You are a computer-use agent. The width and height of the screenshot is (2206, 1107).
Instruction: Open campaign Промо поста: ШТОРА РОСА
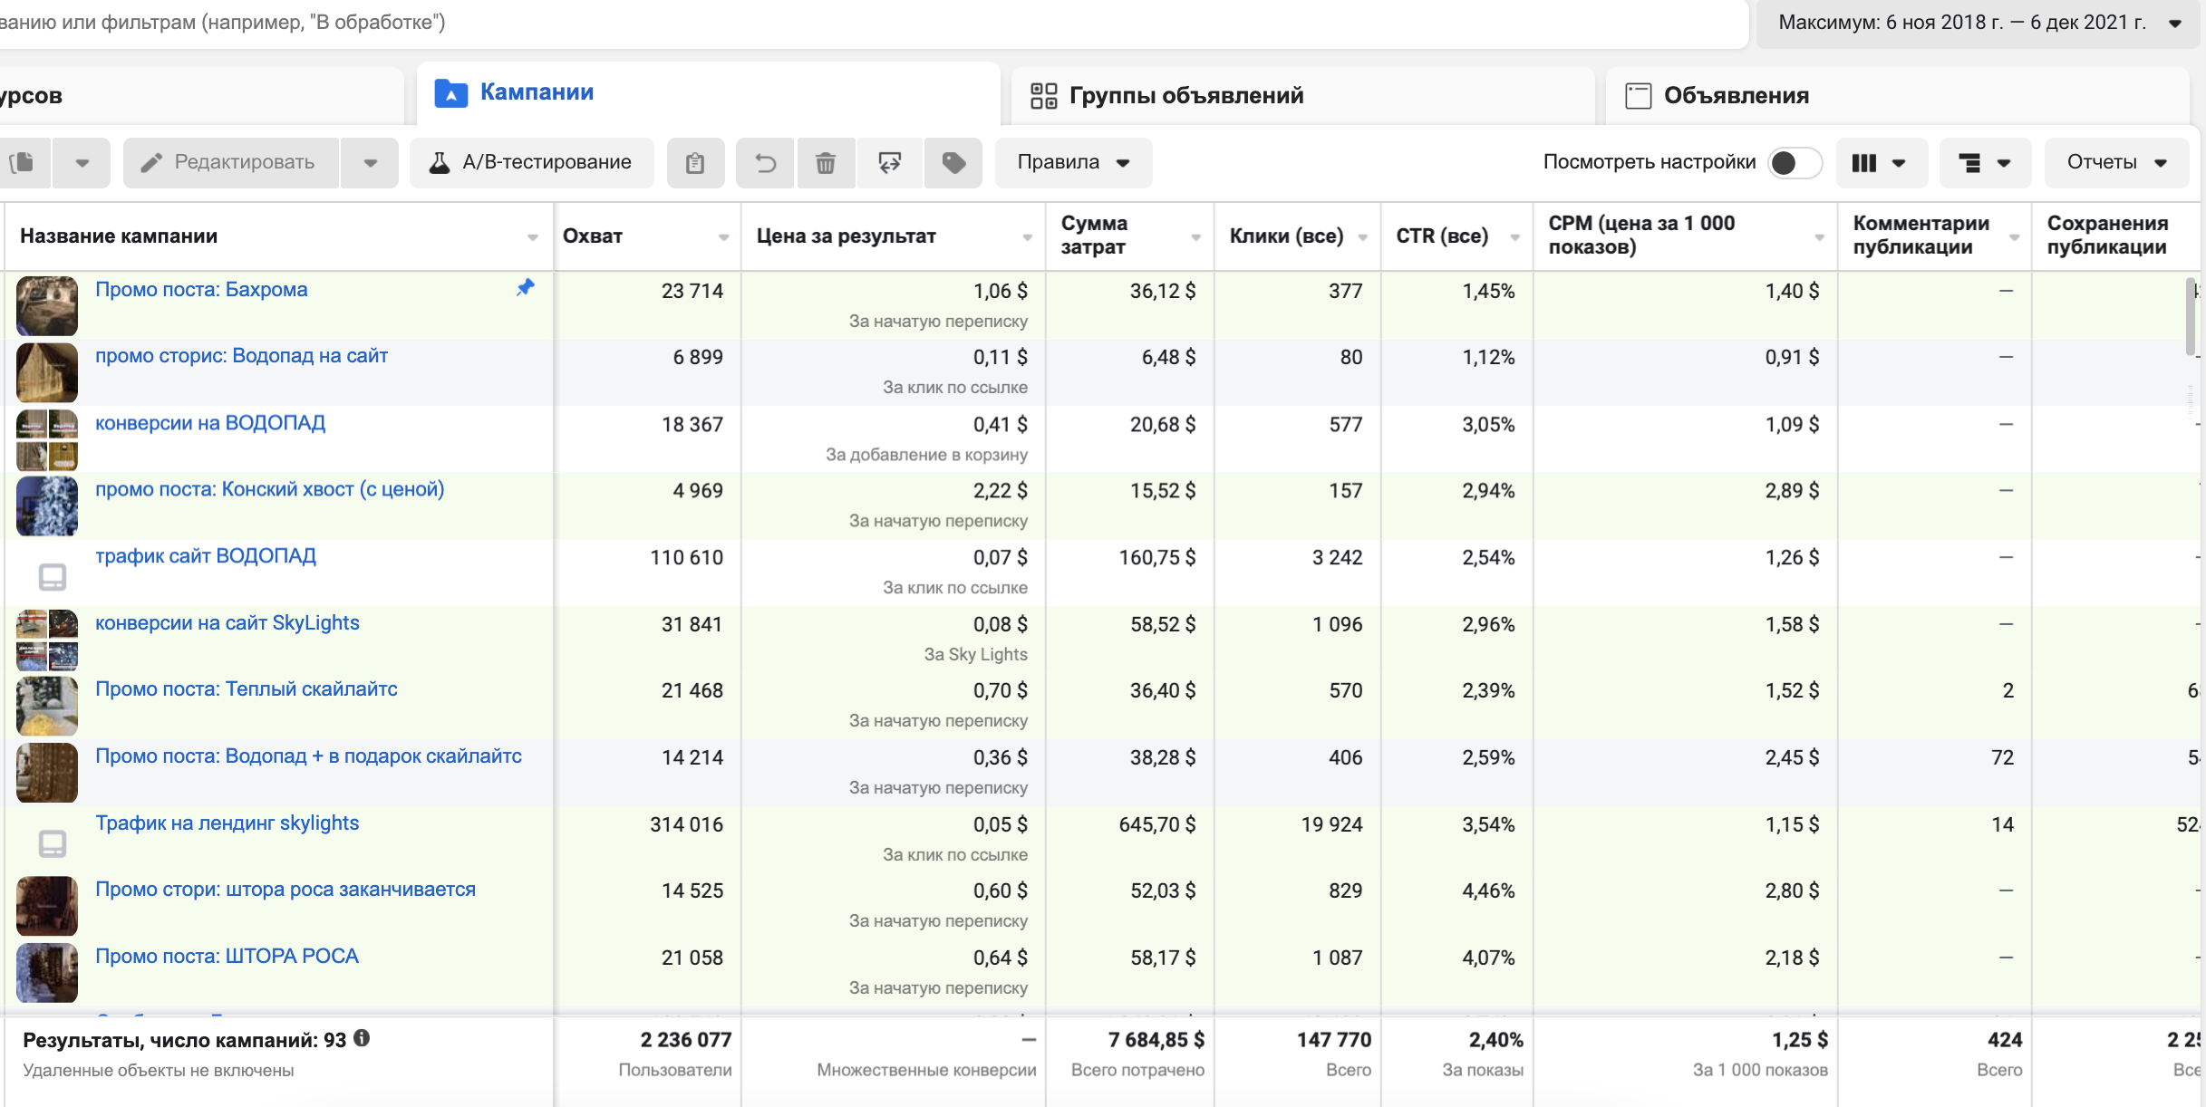point(227,957)
